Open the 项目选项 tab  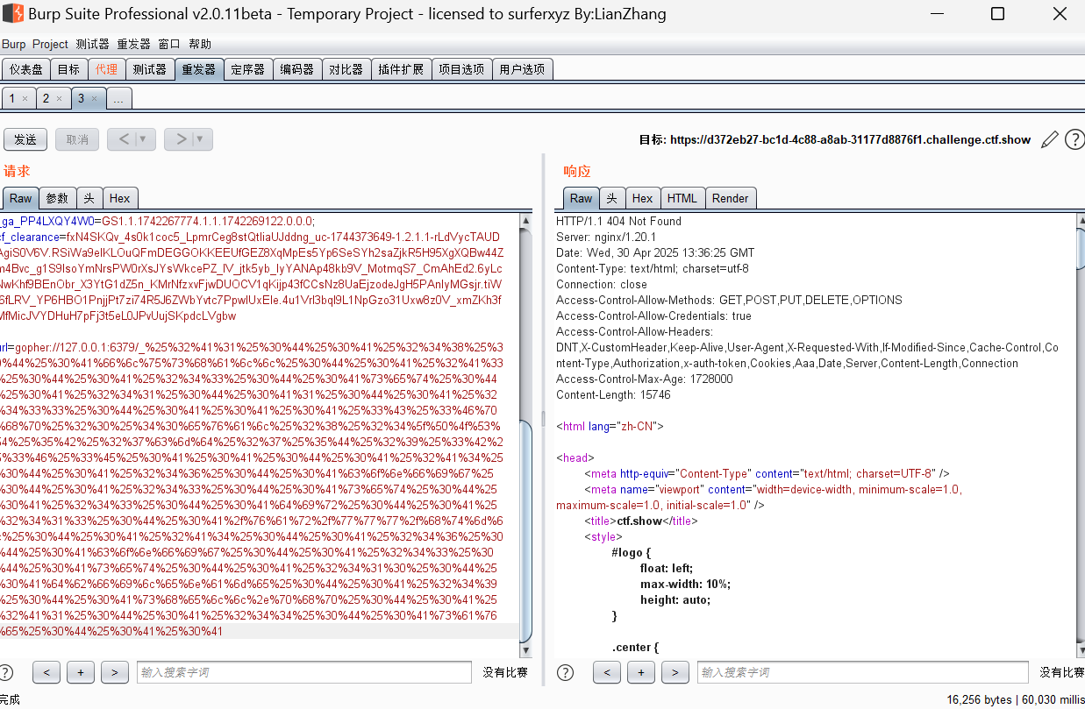click(x=461, y=69)
